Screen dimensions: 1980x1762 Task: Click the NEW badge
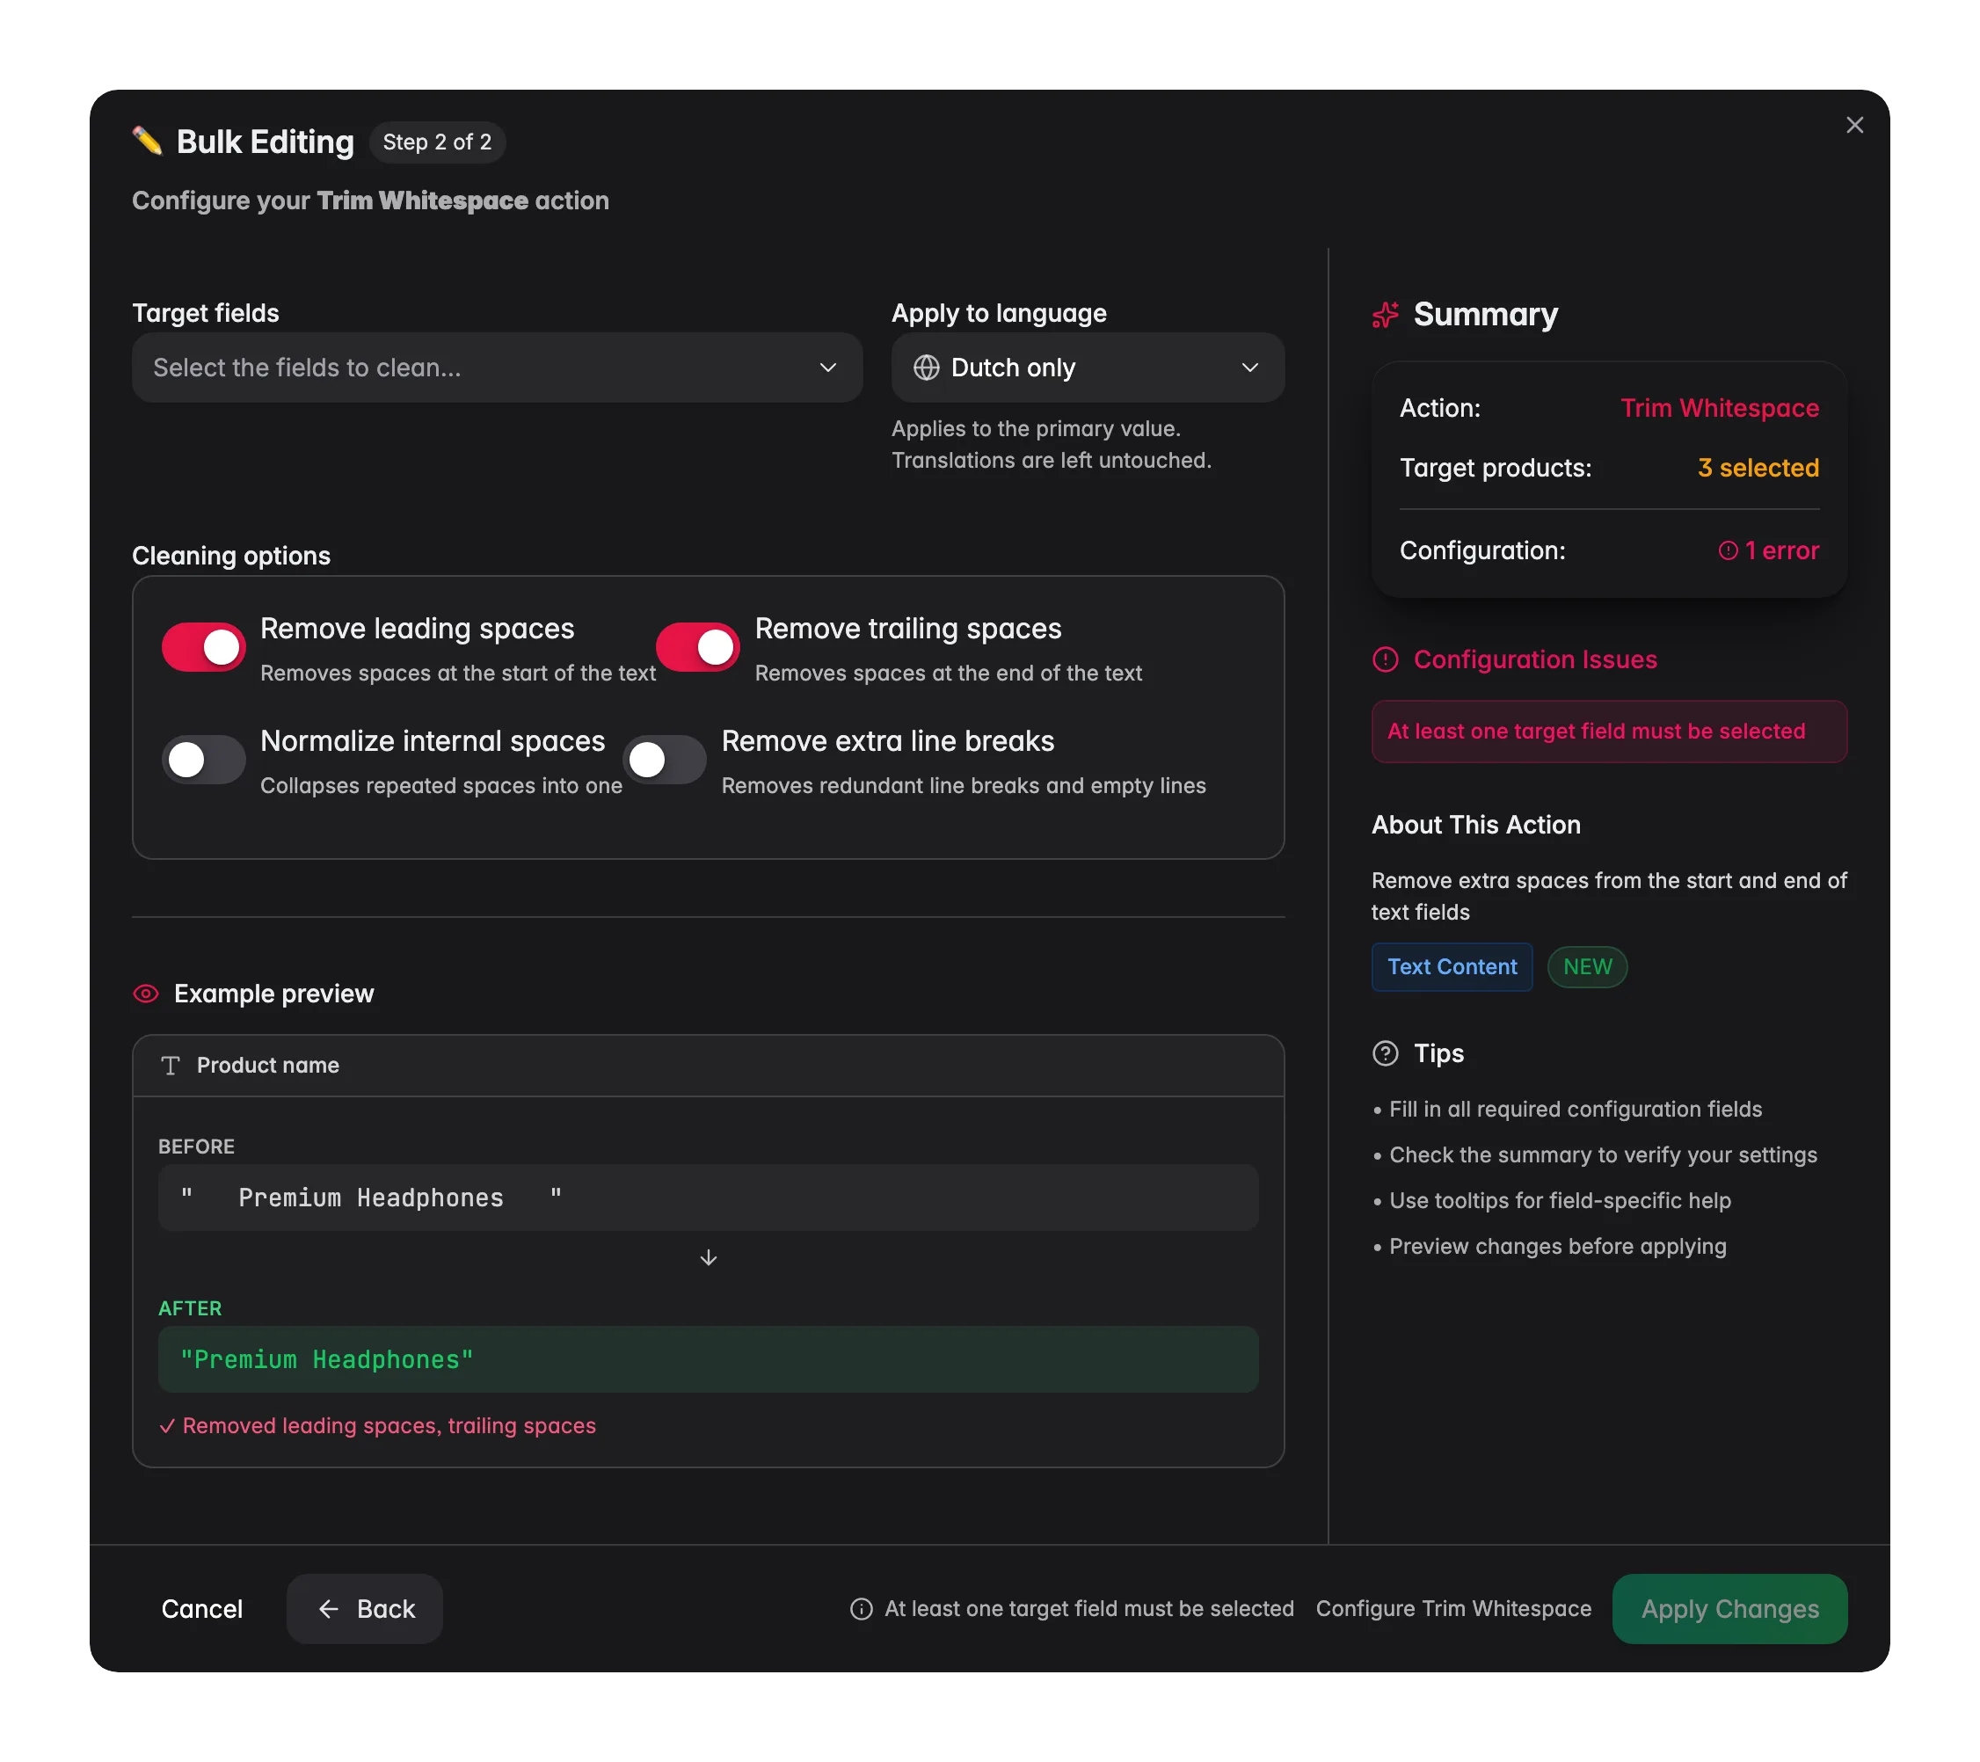coord(1587,967)
